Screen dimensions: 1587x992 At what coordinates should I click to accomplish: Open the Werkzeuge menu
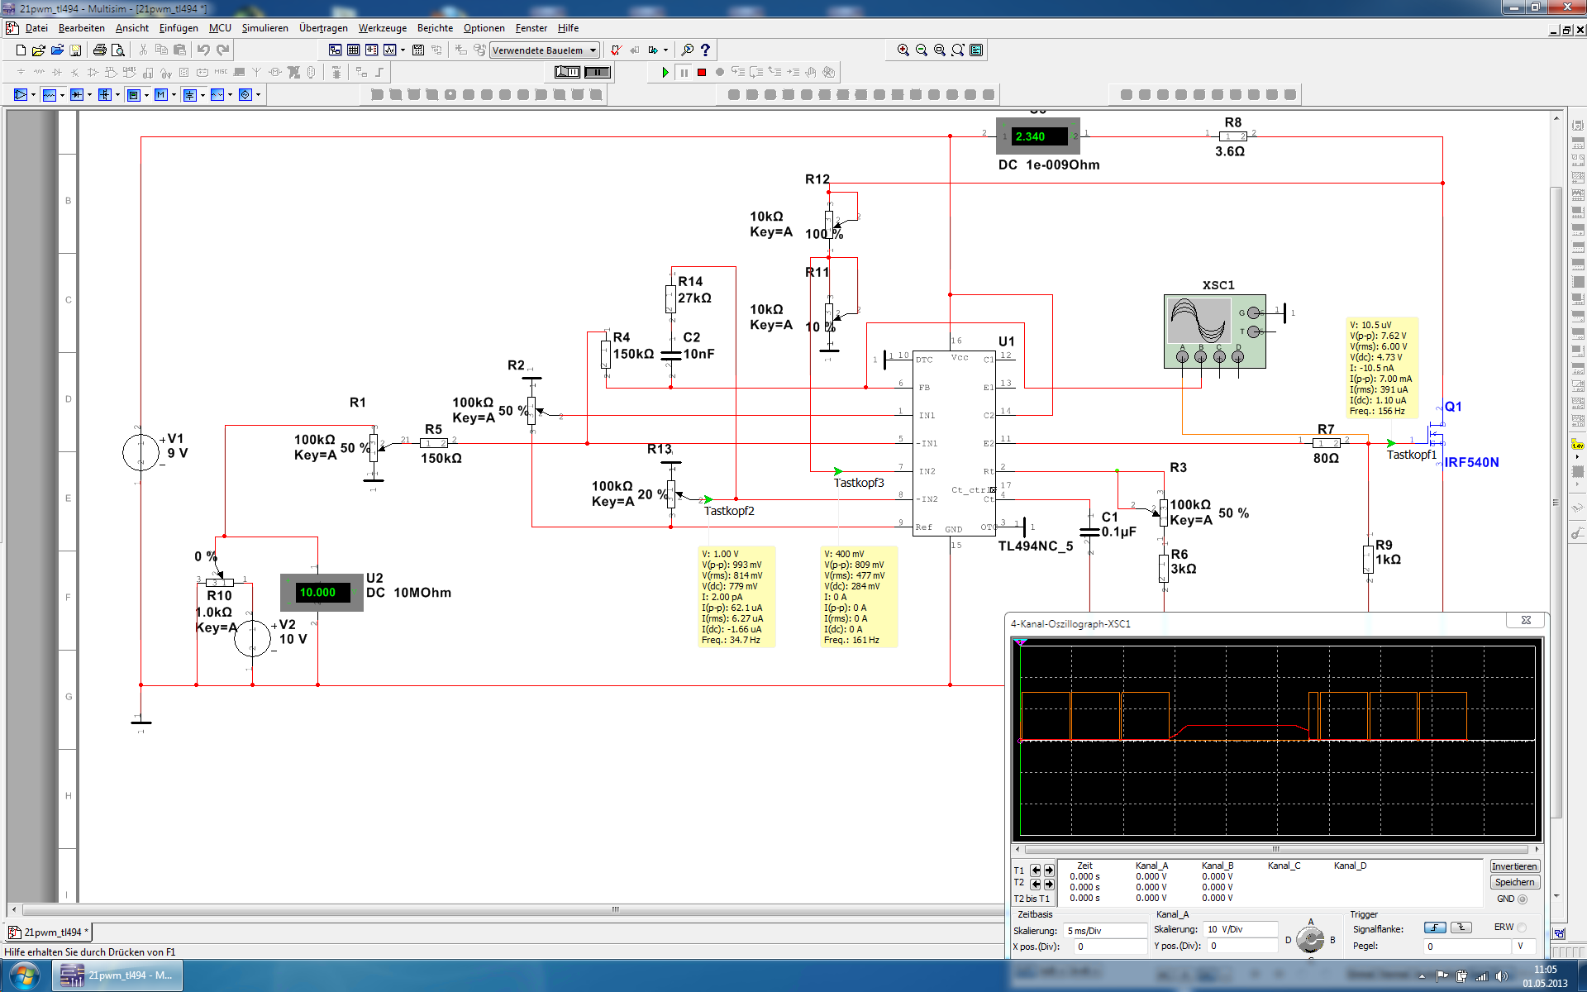(x=382, y=28)
